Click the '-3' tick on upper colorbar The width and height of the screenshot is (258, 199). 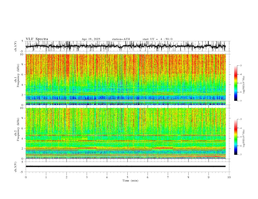[240, 65]
